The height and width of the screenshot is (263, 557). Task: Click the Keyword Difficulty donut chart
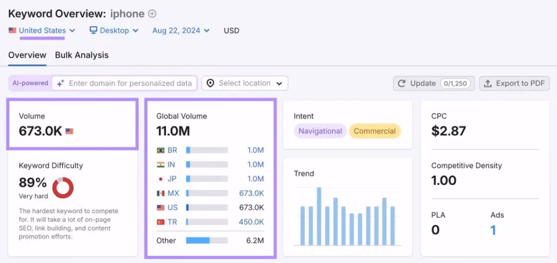63,187
